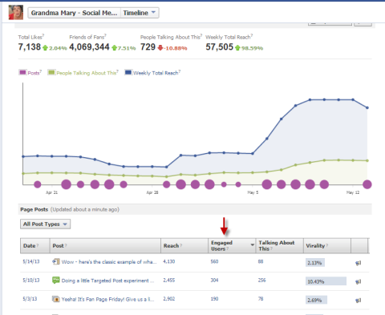Click the Weekly Total Reach stat help mark
This screenshot has width=385, height=315.
pyautogui.click(x=252, y=35)
